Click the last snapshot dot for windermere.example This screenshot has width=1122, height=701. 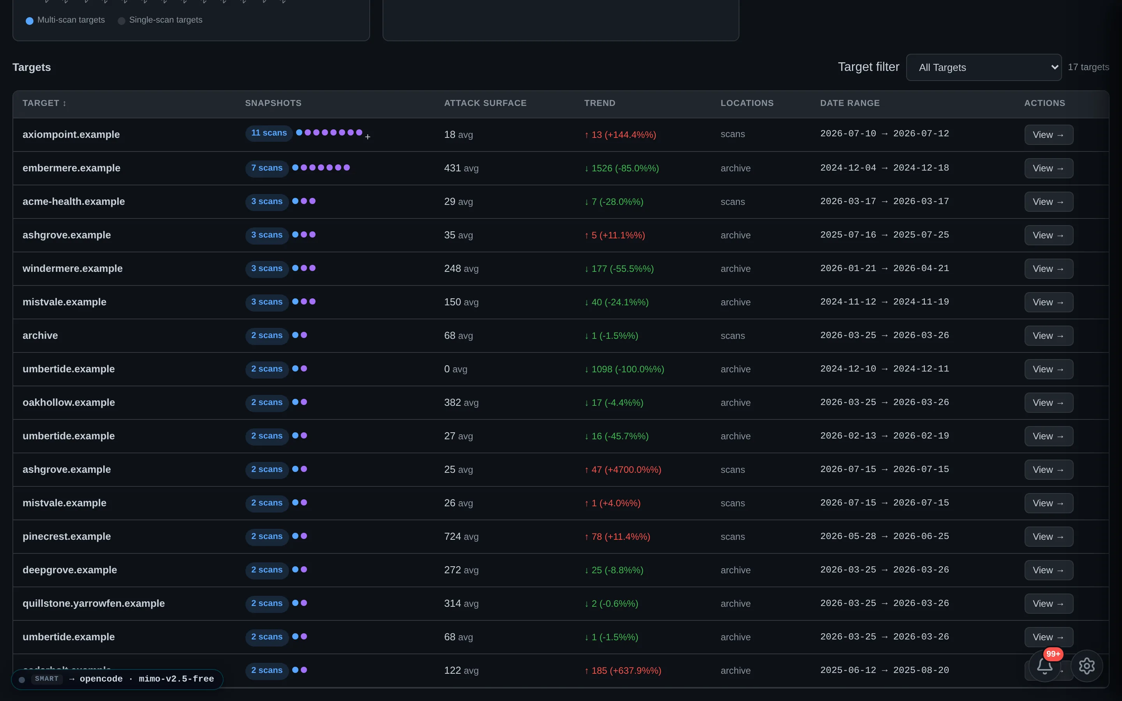(312, 268)
